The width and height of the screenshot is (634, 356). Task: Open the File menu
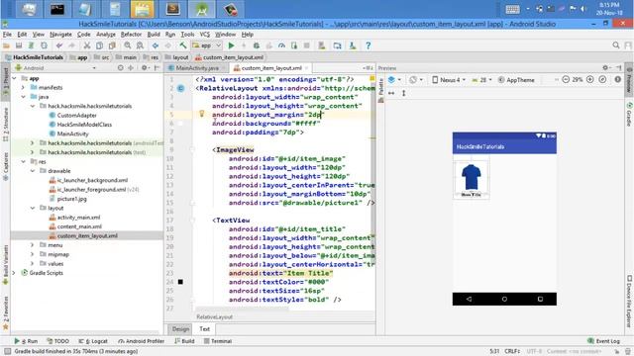[x=7, y=35]
